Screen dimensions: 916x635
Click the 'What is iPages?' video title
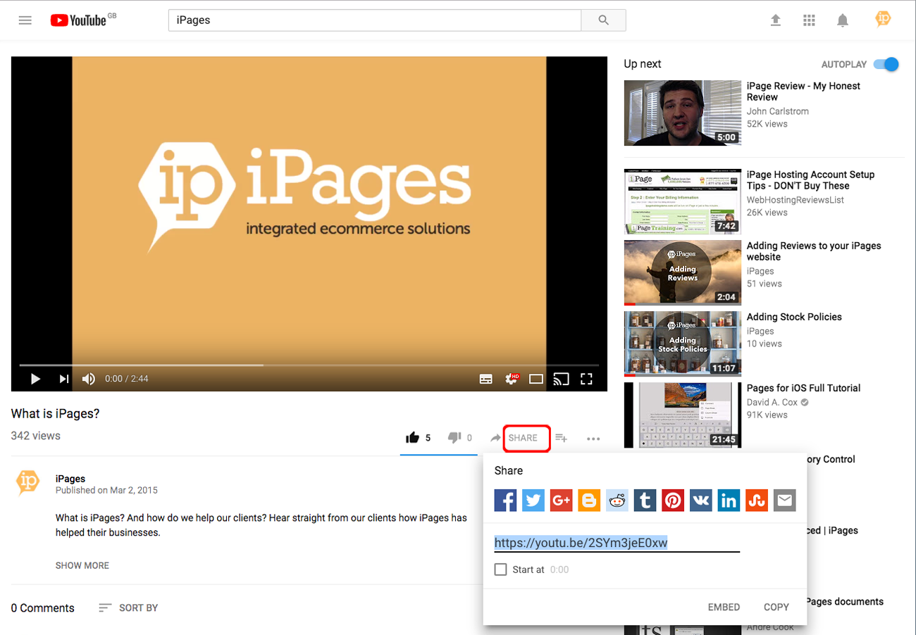tap(55, 414)
